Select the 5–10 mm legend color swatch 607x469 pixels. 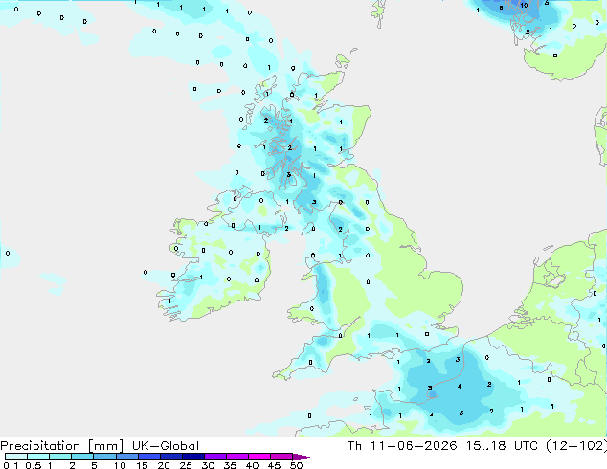pos(104,457)
